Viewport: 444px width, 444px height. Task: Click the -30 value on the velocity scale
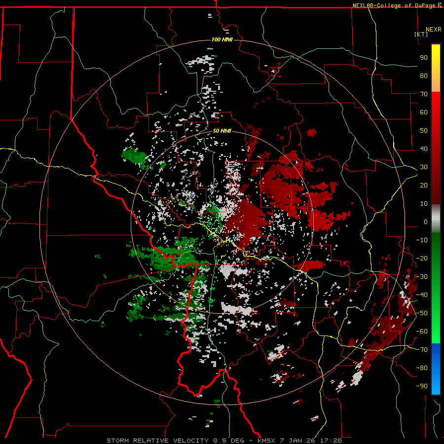pyautogui.click(x=422, y=277)
